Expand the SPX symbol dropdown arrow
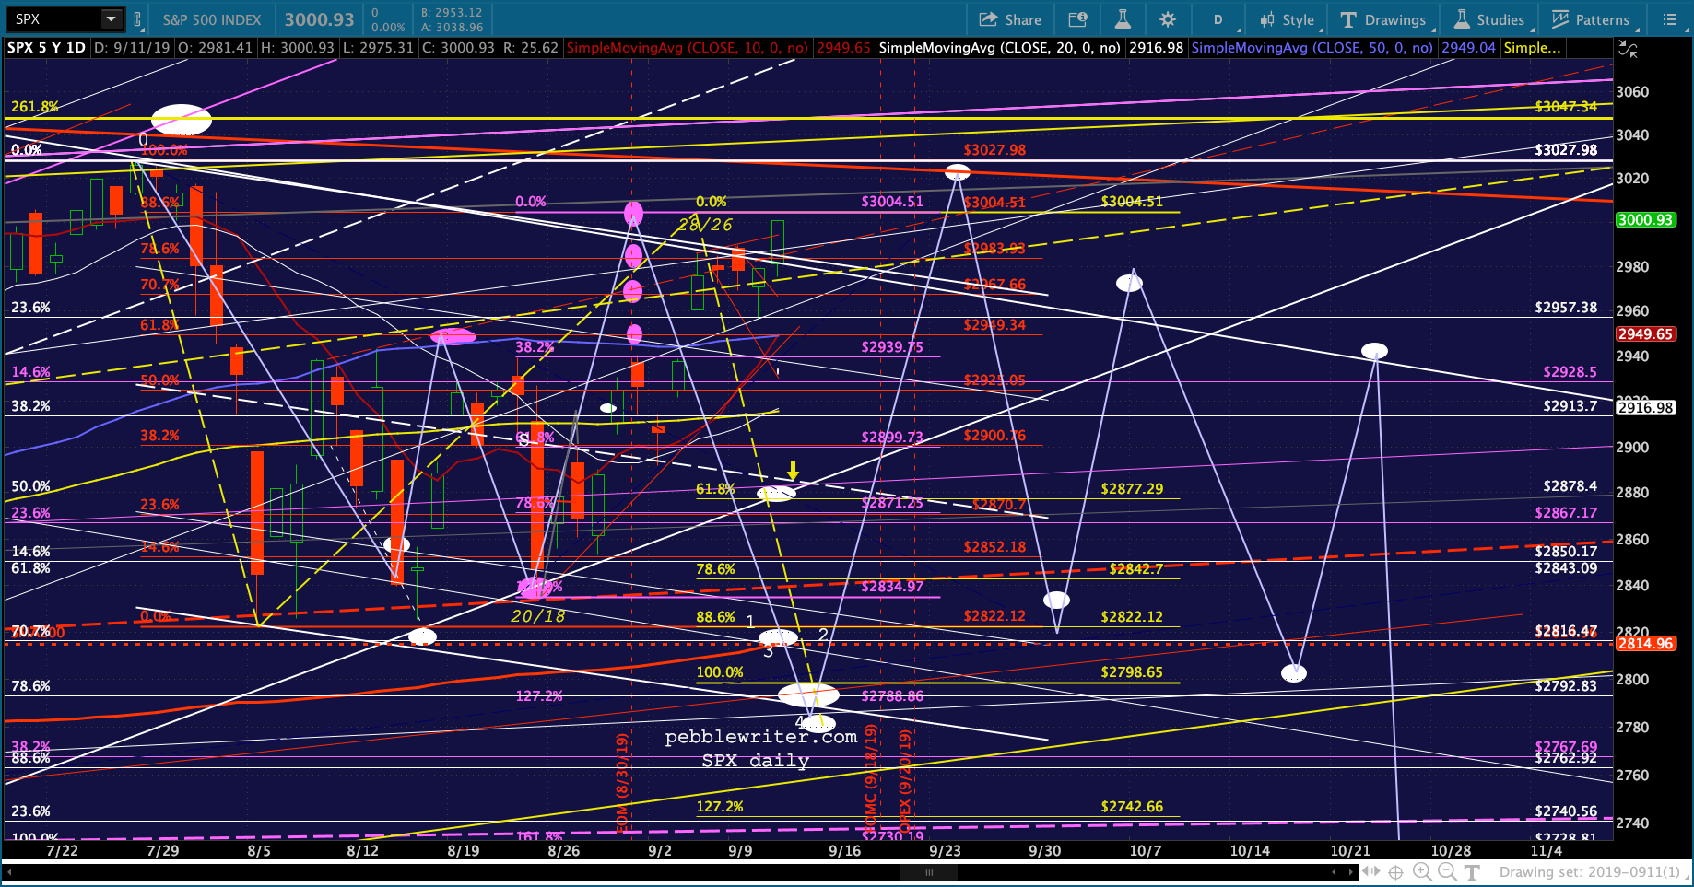 pyautogui.click(x=111, y=19)
